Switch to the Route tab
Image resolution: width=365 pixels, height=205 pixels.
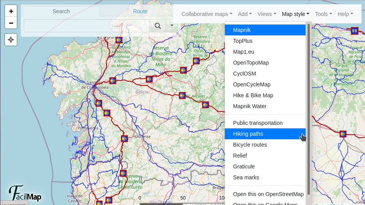(x=140, y=11)
